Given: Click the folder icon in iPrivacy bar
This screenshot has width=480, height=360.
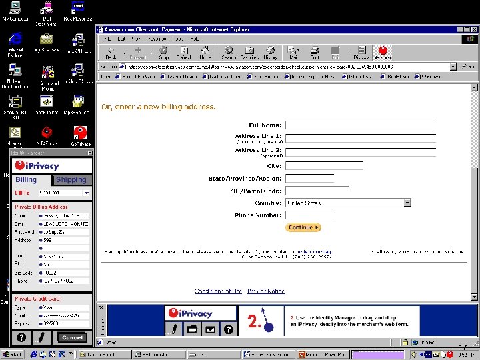Looking at the screenshot, I should point(191,329).
